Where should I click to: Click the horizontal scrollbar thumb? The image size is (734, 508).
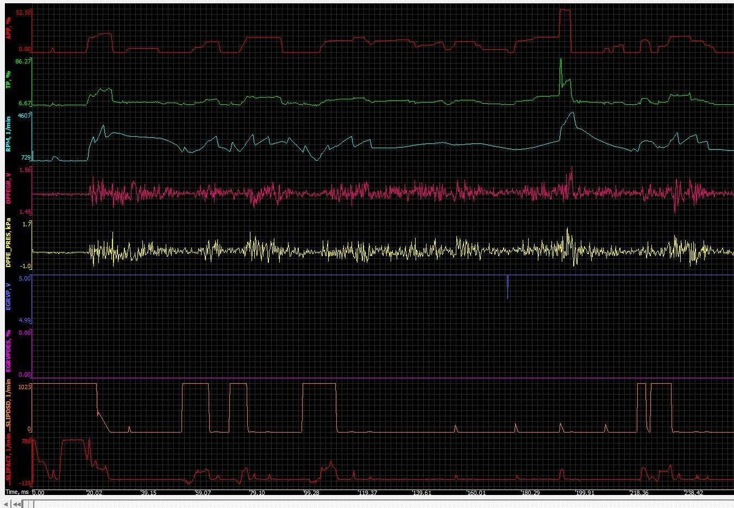(29, 504)
